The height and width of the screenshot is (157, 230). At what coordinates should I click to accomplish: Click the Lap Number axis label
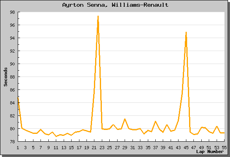[x=210, y=152]
